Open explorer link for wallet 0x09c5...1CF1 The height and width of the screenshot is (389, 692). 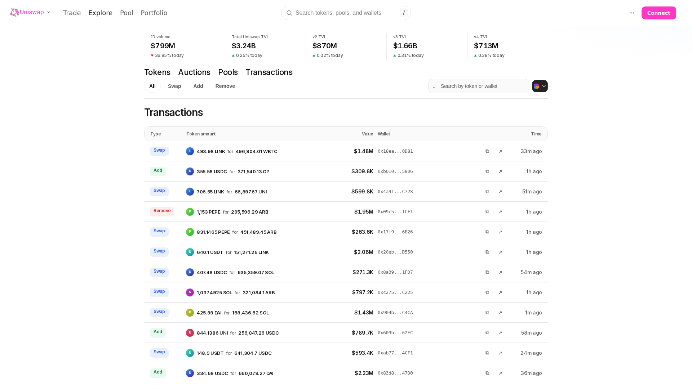point(500,212)
